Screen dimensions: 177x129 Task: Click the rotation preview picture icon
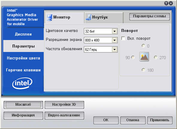144,57
